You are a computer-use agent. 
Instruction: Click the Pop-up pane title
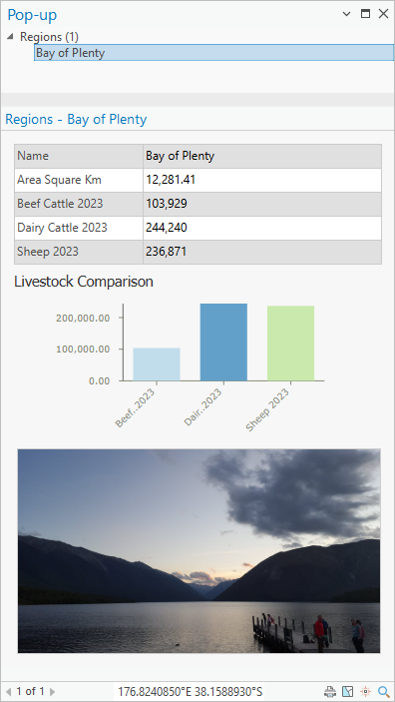(32, 15)
